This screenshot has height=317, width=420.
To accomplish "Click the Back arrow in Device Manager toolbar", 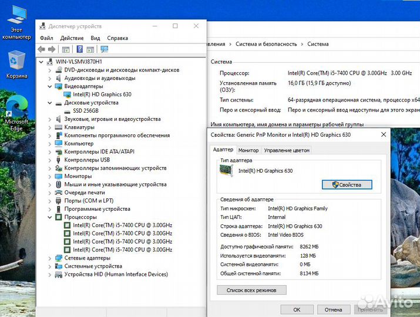I will tap(41, 49).
